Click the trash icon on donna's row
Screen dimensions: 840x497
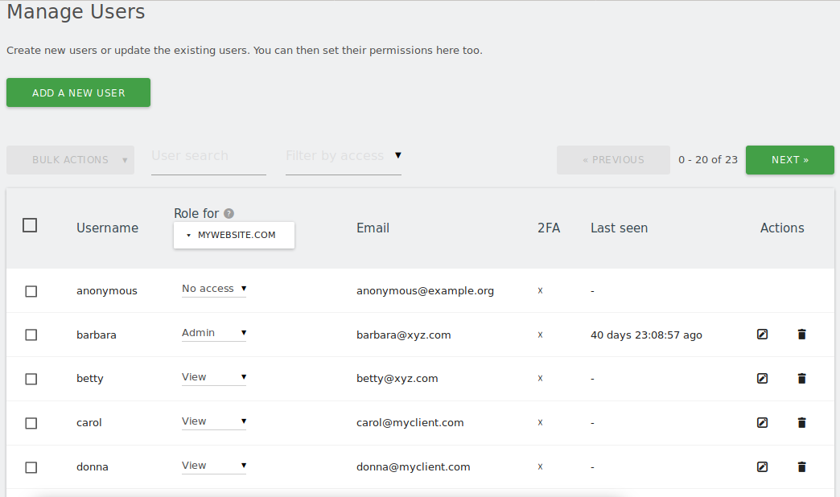(x=801, y=466)
